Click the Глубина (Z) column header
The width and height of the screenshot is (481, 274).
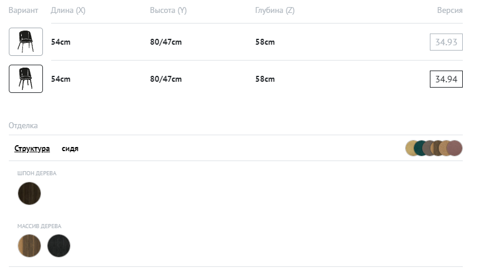275,11
